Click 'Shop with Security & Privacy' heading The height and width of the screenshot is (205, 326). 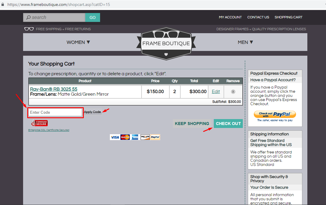269,179
